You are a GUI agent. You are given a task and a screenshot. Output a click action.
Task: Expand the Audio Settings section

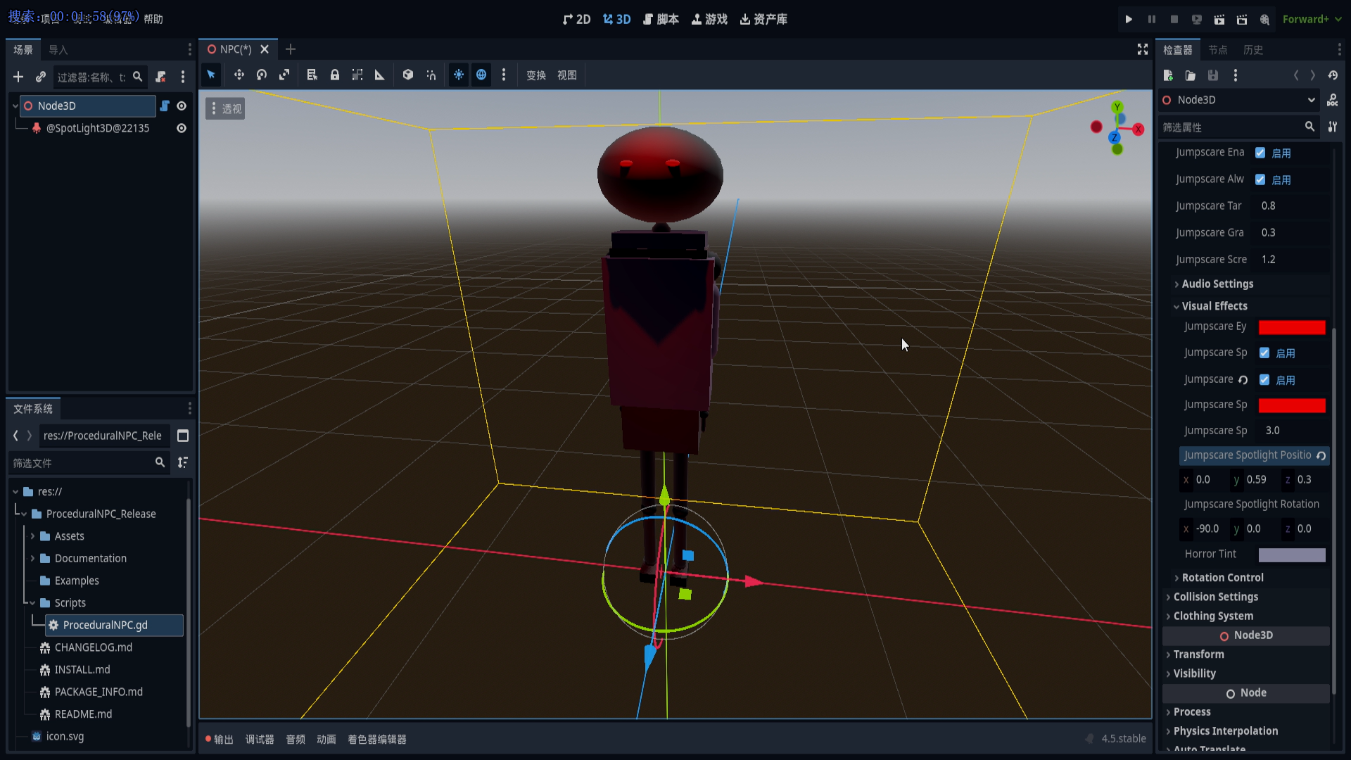[x=1217, y=284]
